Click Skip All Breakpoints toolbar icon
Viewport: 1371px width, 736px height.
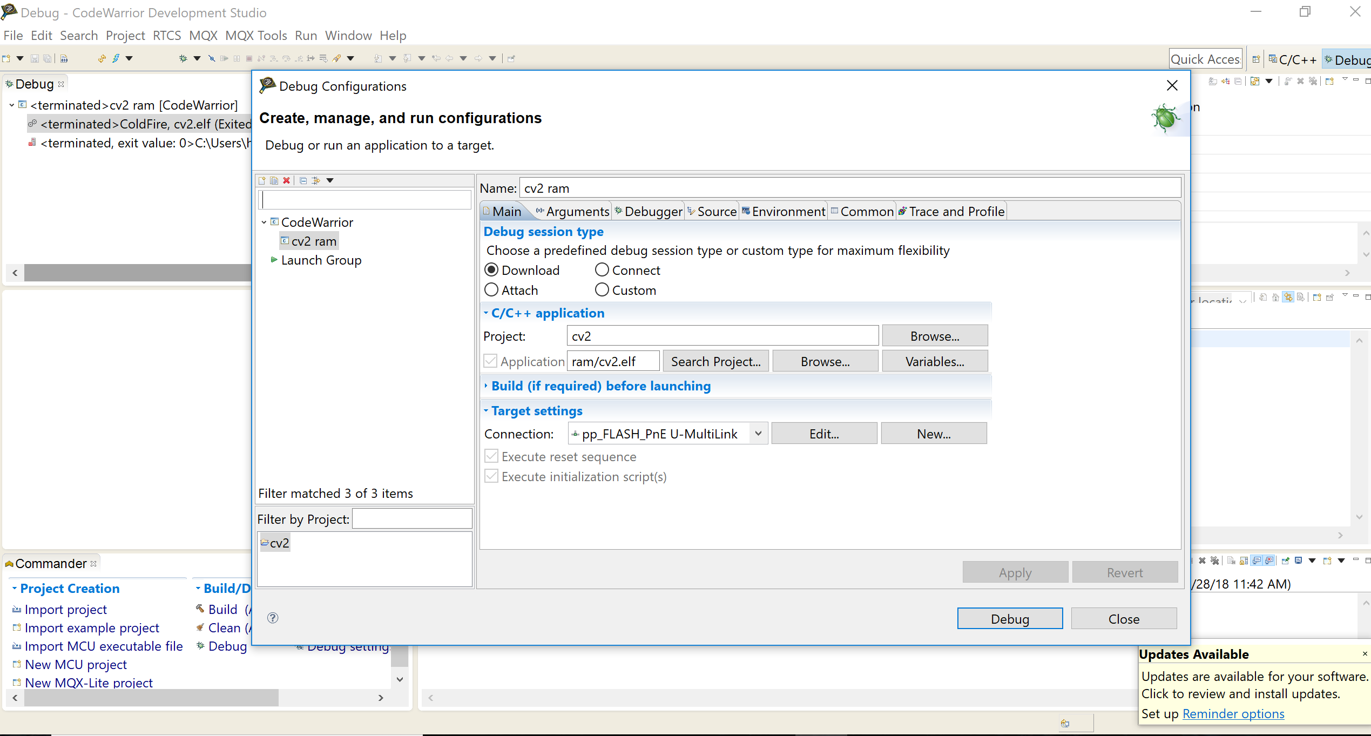tap(212, 58)
